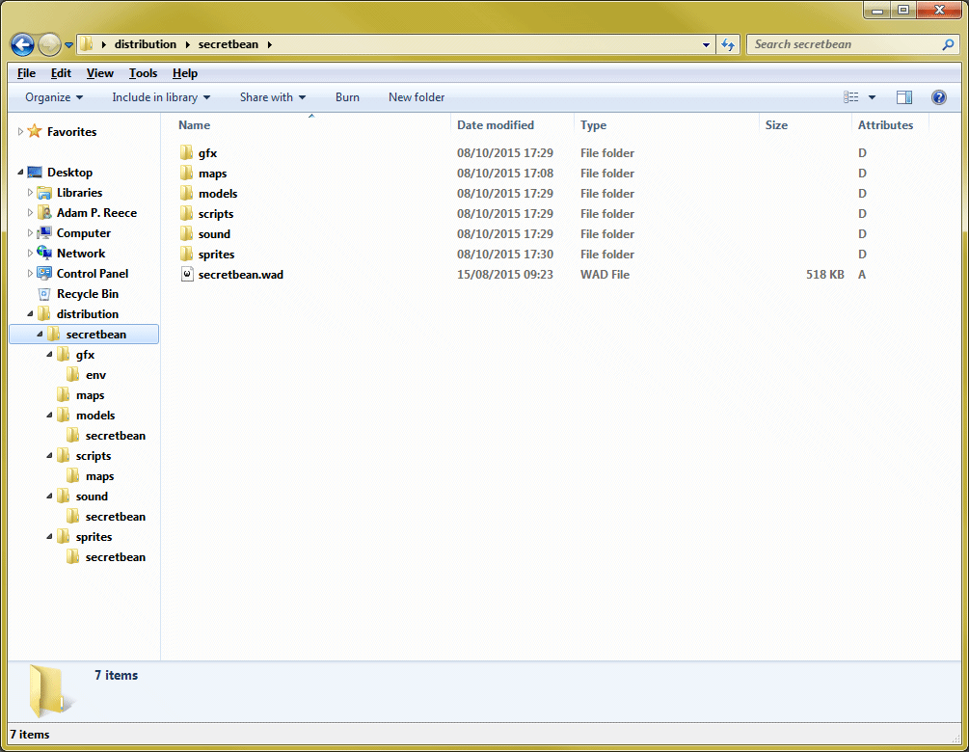This screenshot has width=969, height=752.
Task: Open the view options dropdown arrow
Action: (872, 97)
